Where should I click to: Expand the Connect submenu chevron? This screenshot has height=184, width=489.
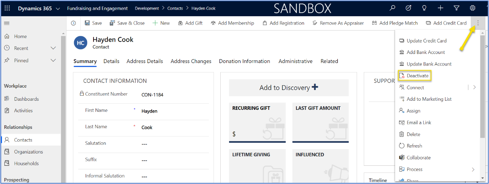point(474,87)
